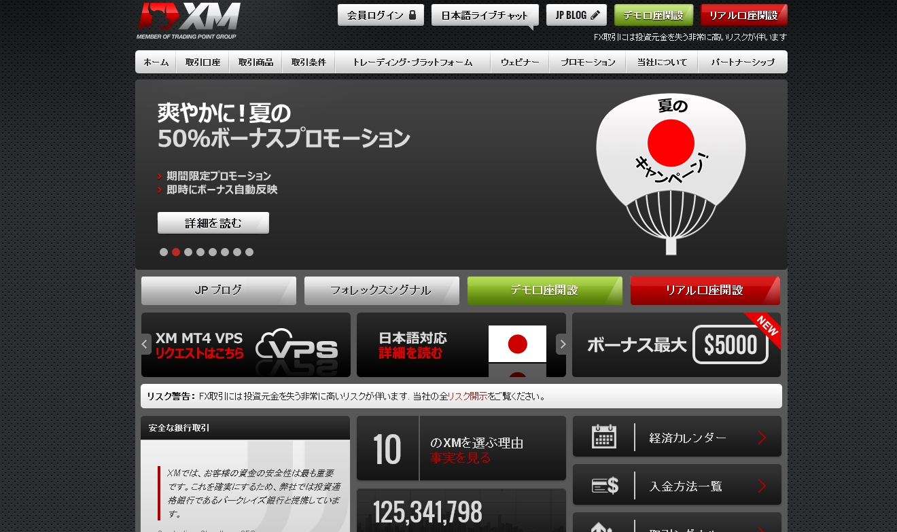Click large red リアル口座開設 button

[x=705, y=290]
